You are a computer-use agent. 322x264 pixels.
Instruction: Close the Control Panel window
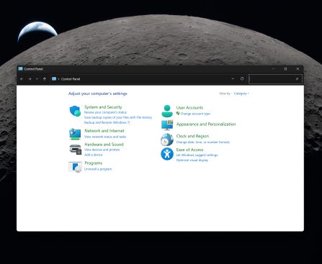pos(298,69)
